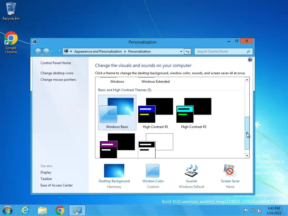The height and width of the screenshot is (216, 288).
Task: Click the theme list scroll down arrow
Action: pos(247,156)
